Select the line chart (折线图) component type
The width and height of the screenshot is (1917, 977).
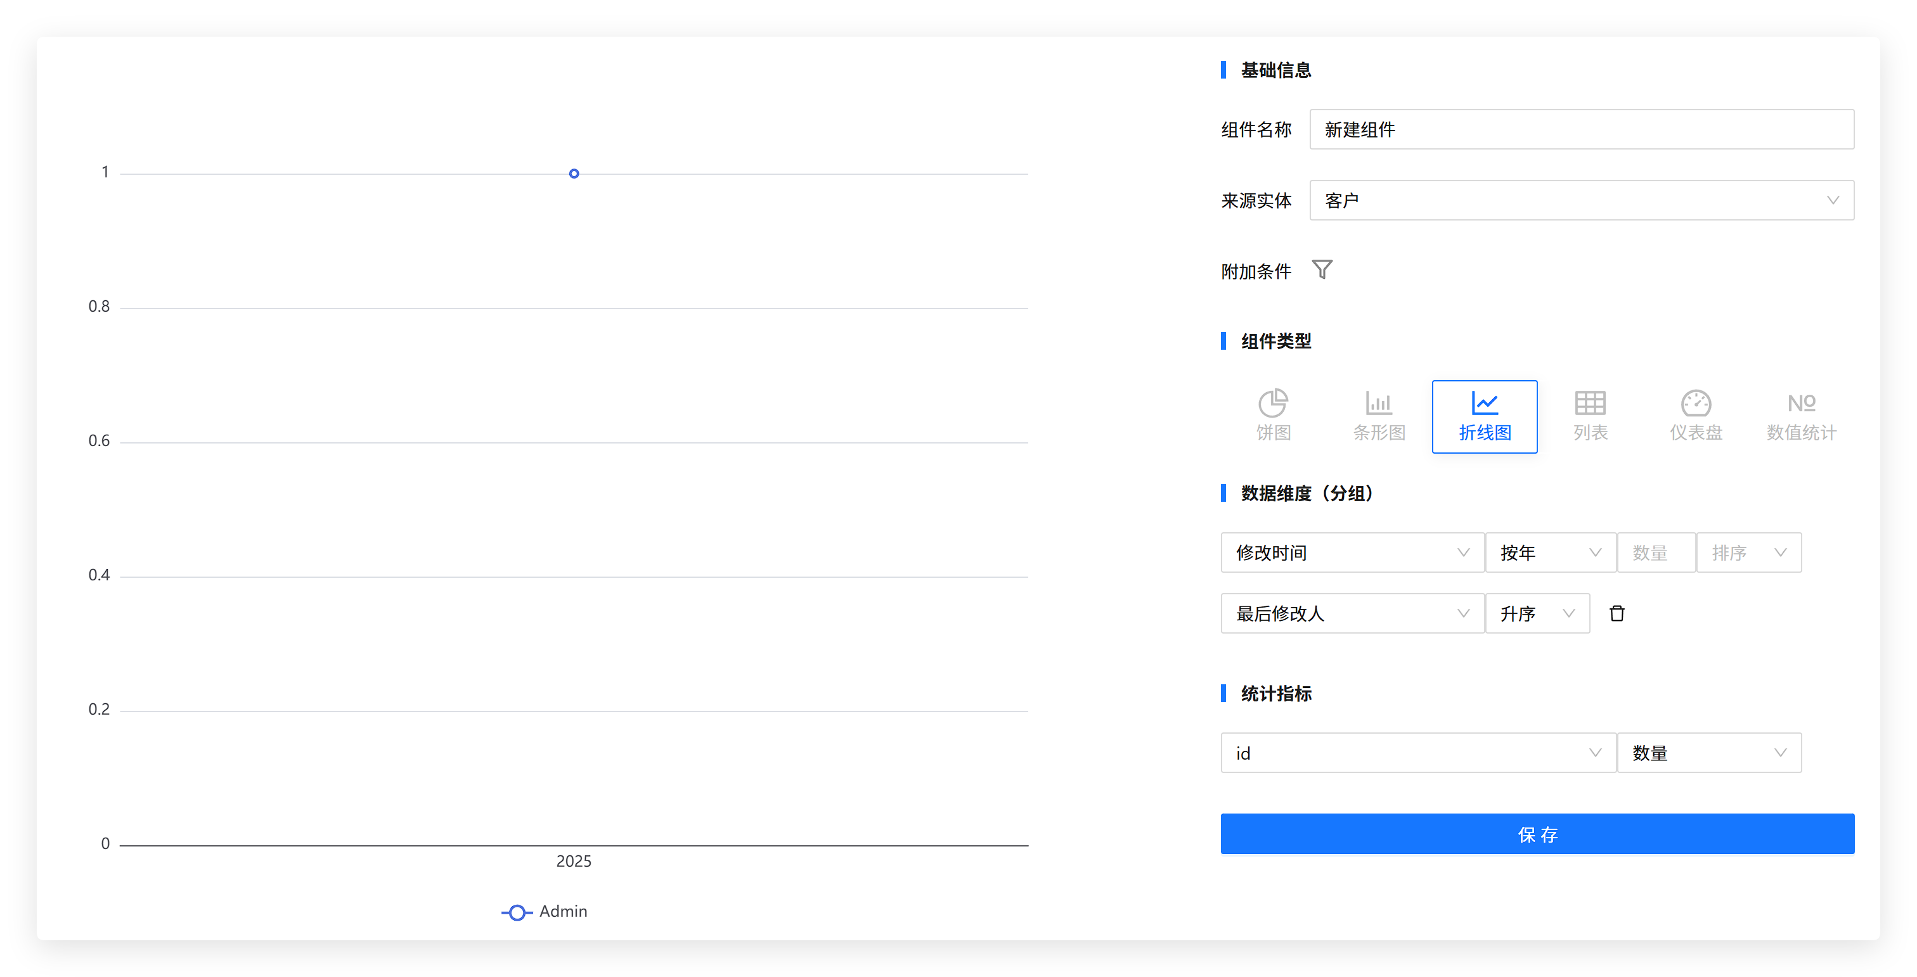click(x=1484, y=416)
